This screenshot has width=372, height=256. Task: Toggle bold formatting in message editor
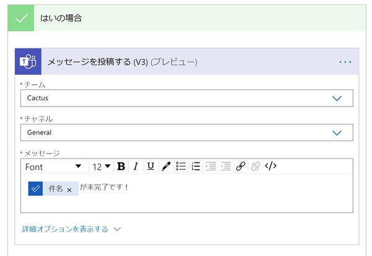(x=121, y=166)
